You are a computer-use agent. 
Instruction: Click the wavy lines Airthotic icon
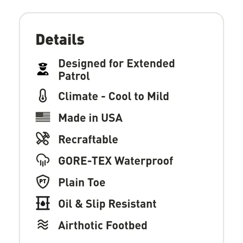[43, 225]
